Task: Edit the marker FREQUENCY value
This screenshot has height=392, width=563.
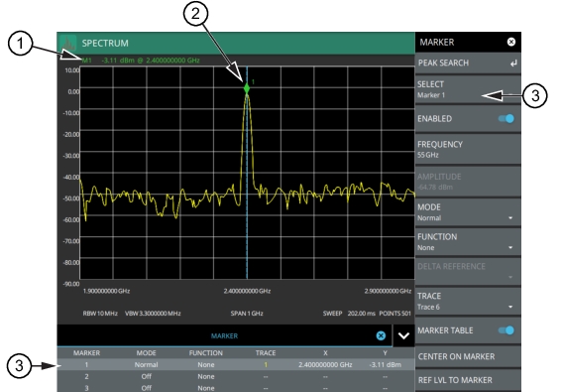Action: tap(468, 149)
